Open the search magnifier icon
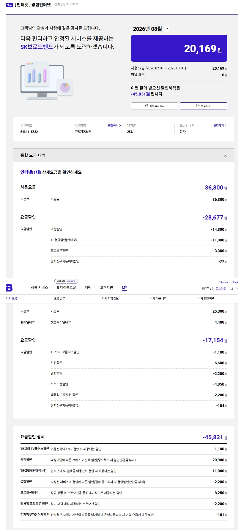The height and width of the screenshot is (530, 238). (x=231, y=289)
